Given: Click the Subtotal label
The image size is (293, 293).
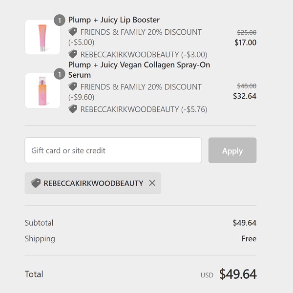Looking at the screenshot, I should pyautogui.click(x=39, y=223).
